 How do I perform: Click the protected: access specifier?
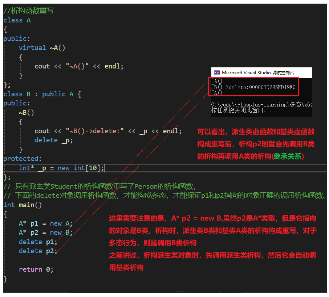(23, 159)
